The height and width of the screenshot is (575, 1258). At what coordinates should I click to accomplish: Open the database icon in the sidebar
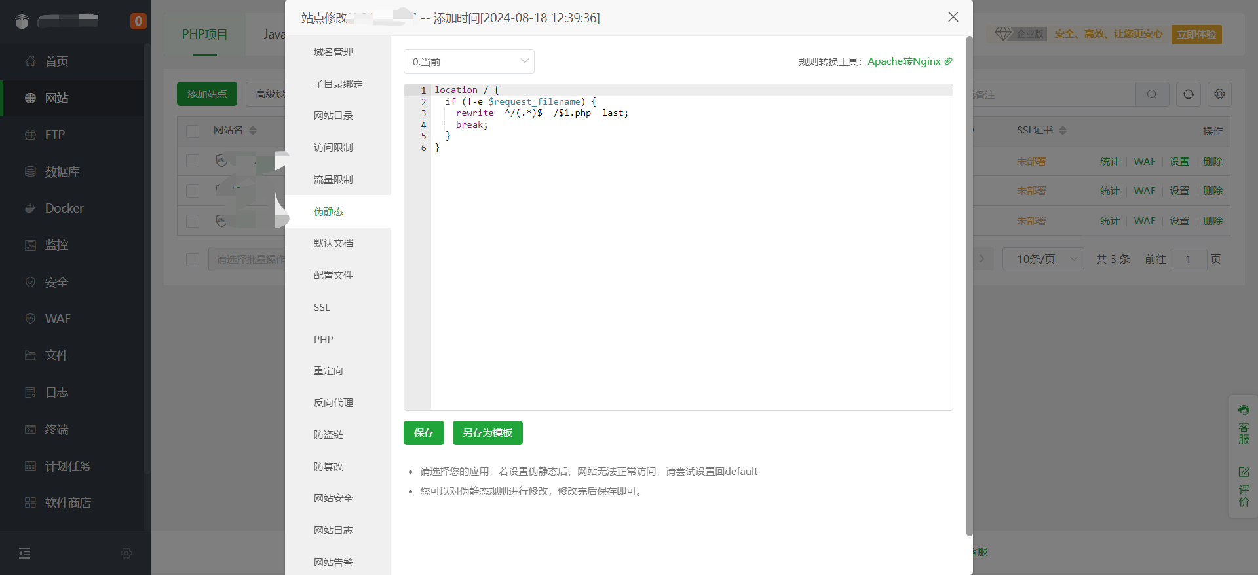(x=30, y=172)
